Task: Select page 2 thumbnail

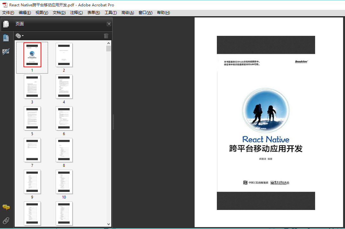Action: (x=64, y=55)
